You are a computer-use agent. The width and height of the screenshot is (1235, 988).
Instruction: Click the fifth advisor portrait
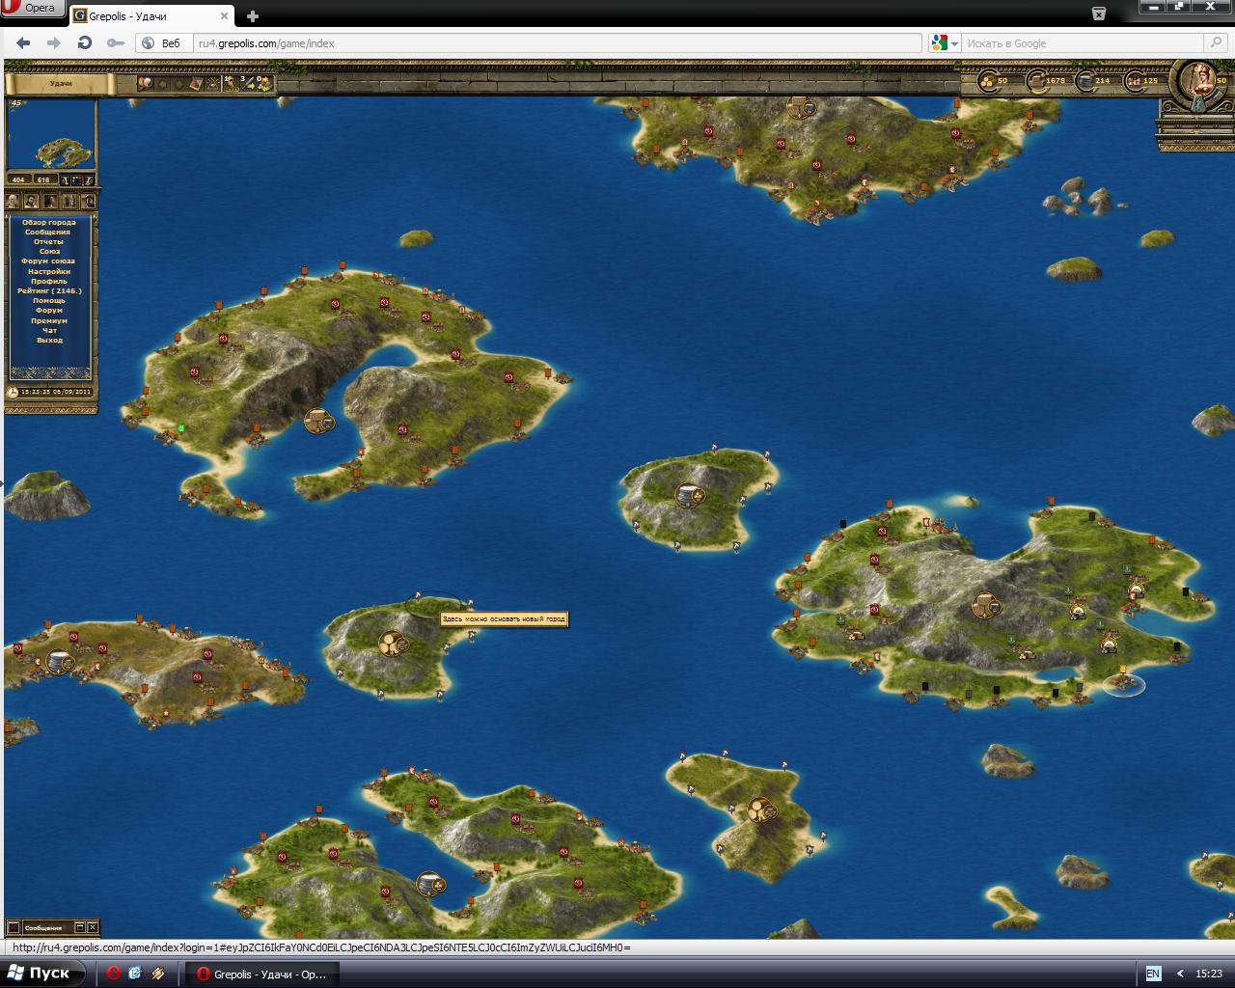click(89, 201)
